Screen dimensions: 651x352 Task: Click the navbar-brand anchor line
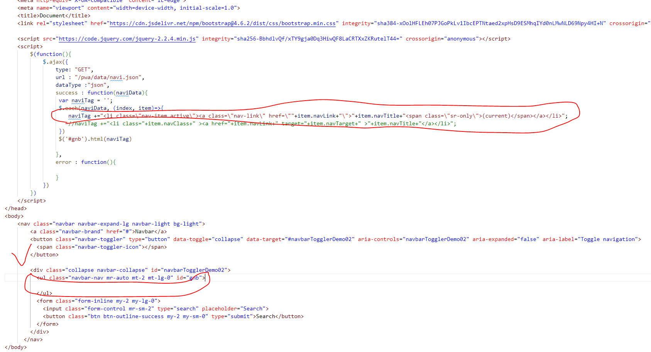click(98, 232)
